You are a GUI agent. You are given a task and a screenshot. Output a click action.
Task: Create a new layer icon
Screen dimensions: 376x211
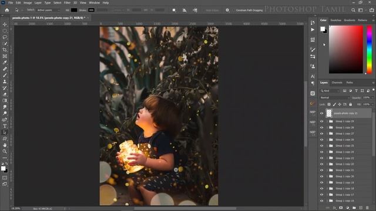361,208
